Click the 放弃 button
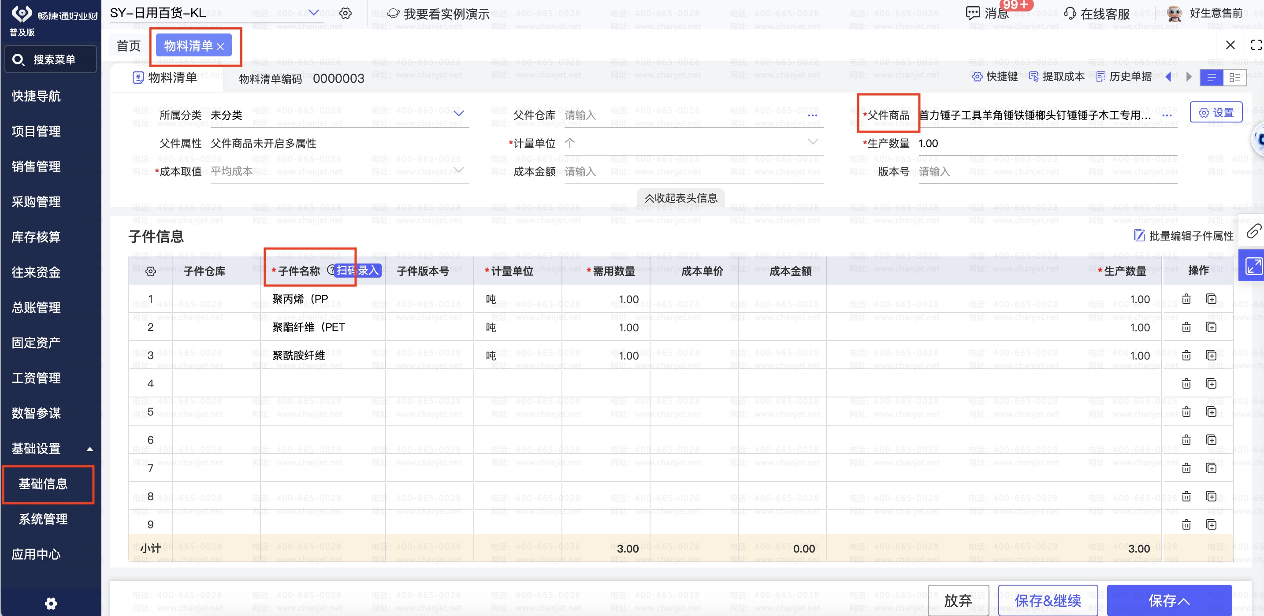 click(x=957, y=600)
